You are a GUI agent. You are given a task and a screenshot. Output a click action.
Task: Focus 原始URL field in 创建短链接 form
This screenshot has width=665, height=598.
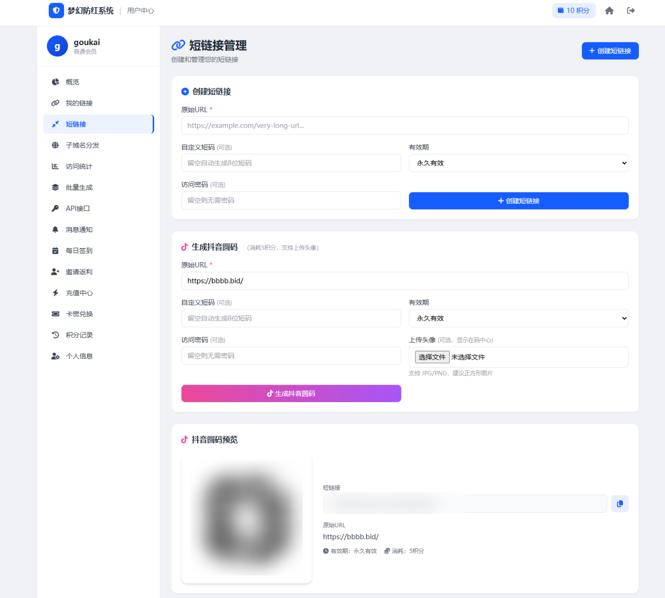pos(405,126)
